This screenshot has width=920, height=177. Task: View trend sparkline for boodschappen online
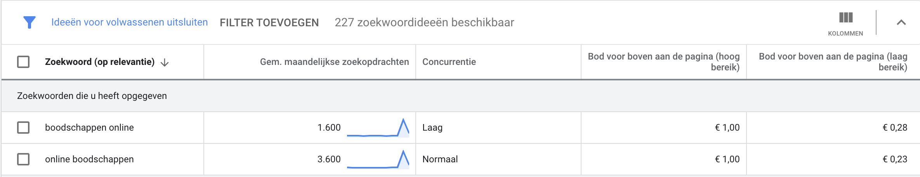[378, 128]
